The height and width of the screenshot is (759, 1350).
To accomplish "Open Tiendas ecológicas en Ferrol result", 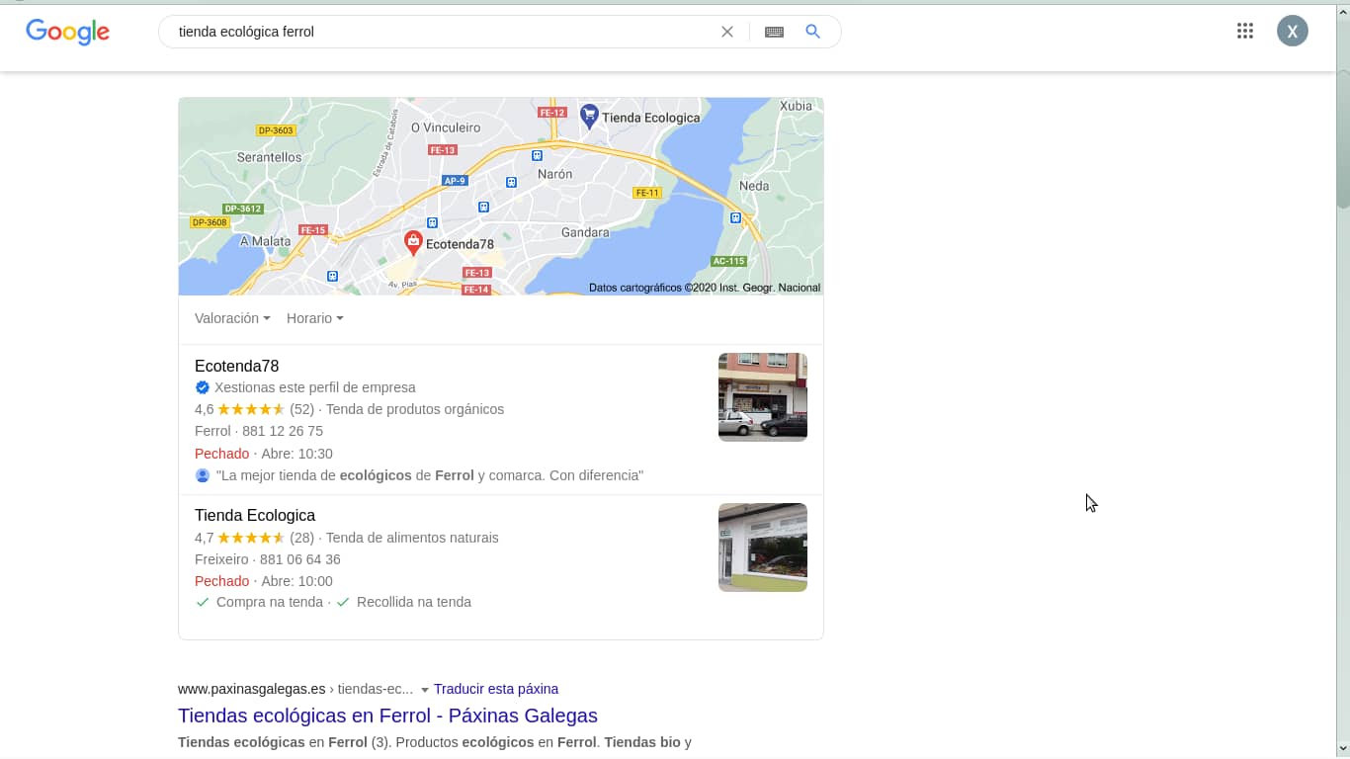I will pyautogui.click(x=387, y=716).
